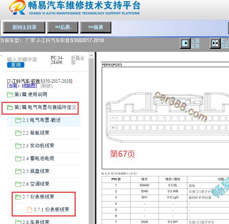Click the 线号 column header
Viewport: 229px width, 224px height.
144,179
